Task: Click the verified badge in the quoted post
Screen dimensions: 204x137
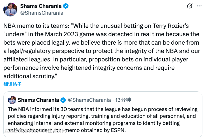Action: (63, 100)
